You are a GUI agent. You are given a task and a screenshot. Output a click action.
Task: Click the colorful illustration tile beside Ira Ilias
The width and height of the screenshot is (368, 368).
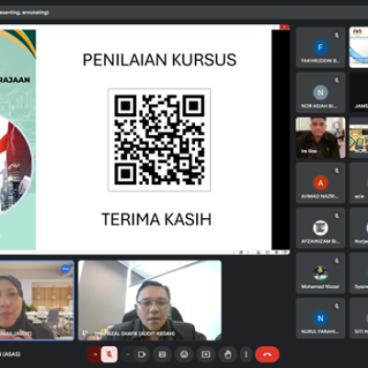tap(359, 138)
